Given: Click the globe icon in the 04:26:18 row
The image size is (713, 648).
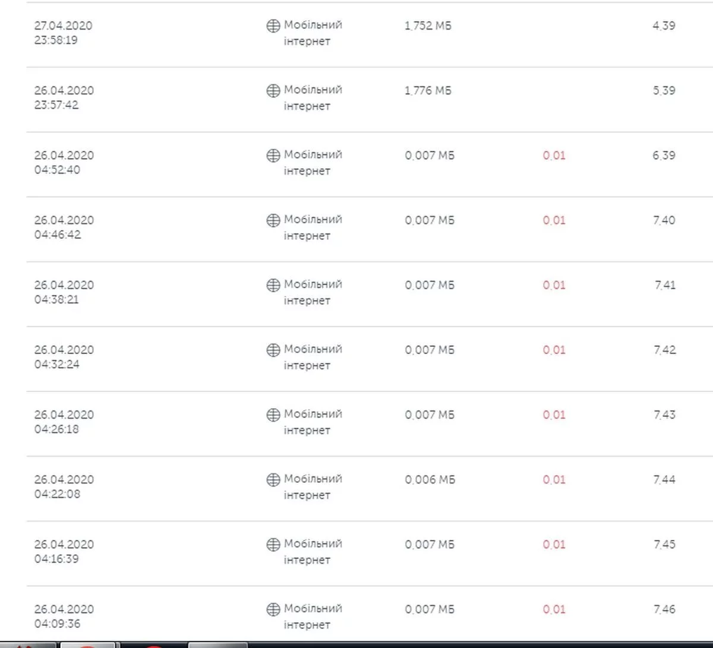Looking at the screenshot, I should click(273, 414).
